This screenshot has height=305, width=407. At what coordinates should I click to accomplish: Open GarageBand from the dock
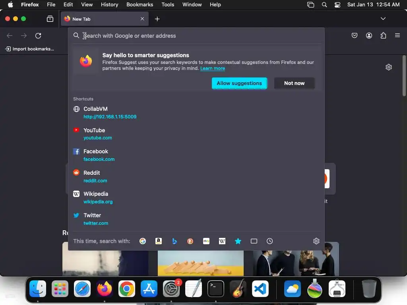[238, 289]
